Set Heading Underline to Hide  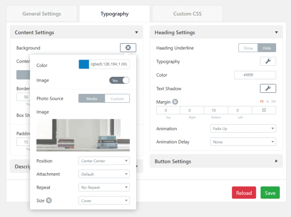[x=267, y=48]
